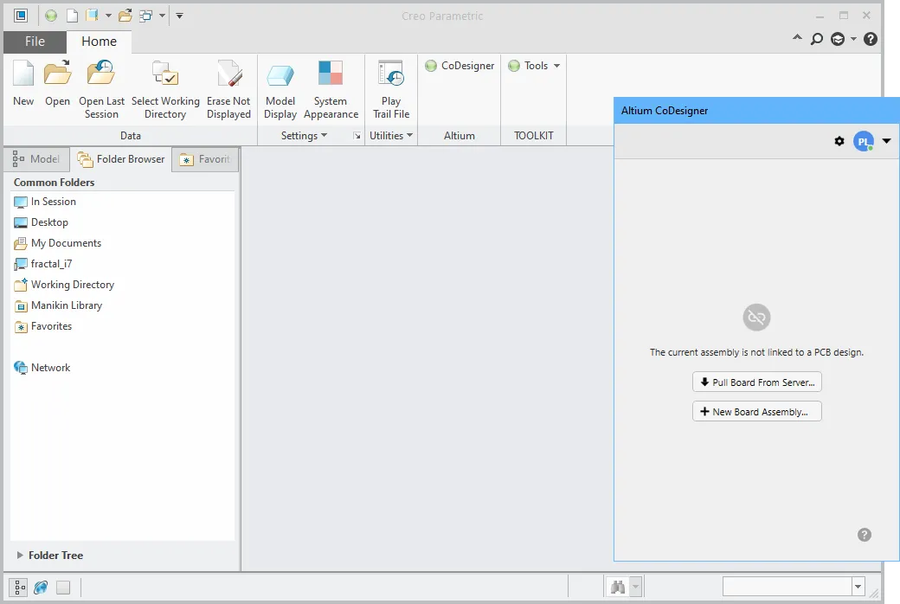Click Play Trail File
The height and width of the screenshot is (604, 900).
(x=391, y=90)
